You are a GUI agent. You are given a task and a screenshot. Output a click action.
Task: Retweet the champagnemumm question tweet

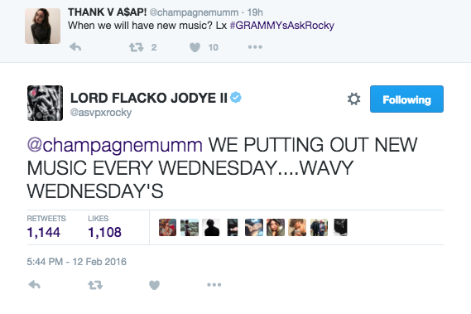pyautogui.click(x=136, y=47)
